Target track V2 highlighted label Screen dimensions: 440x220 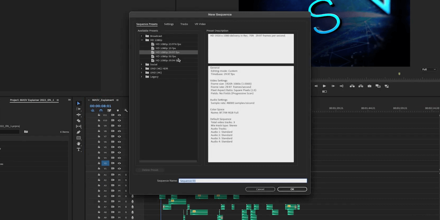coord(105,163)
